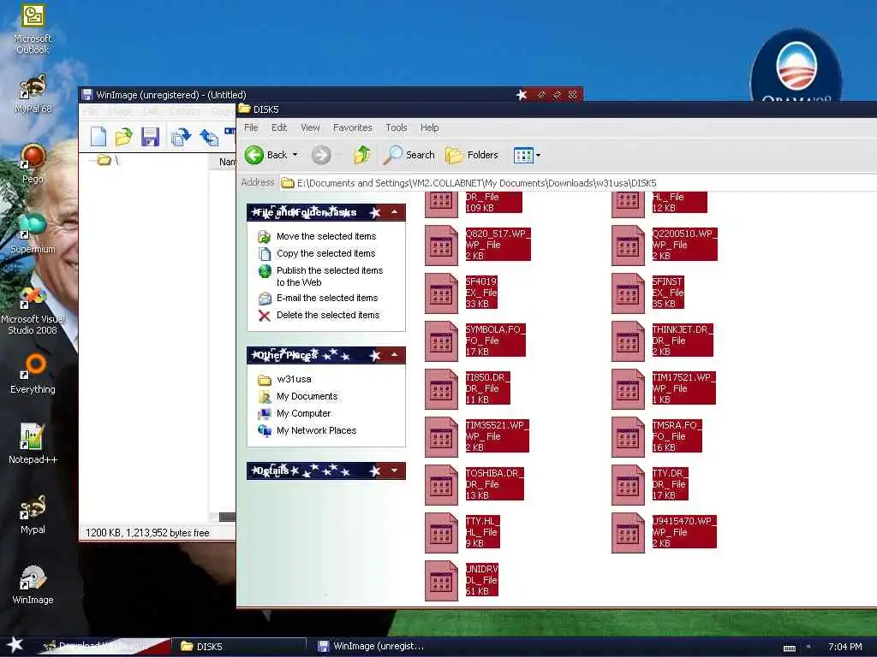Click E-mail the selected items
This screenshot has height=657, width=877.
(327, 298)
